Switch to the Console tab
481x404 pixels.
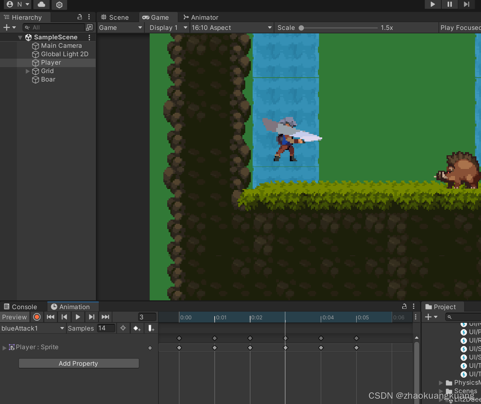pyautogui.click(x=20, y=307)
